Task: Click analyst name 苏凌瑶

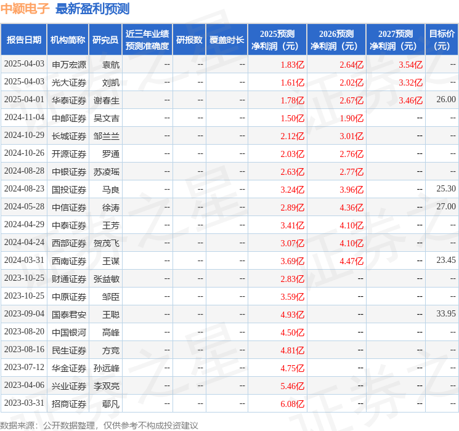Action: tap(107, 172)
